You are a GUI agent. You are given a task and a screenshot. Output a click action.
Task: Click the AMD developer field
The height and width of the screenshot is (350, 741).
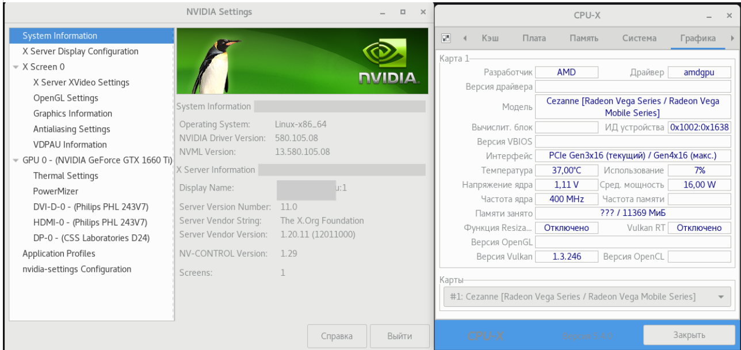[x=567, y=73]
